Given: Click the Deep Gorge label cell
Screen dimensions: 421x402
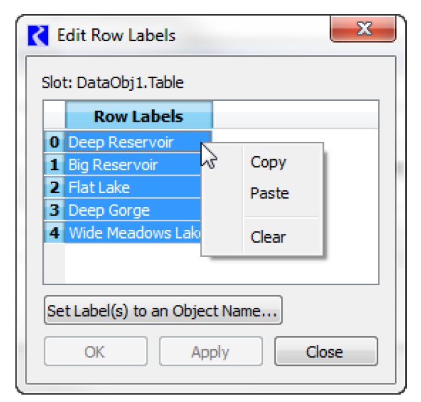Looking at the screenshot, I should click(109, 210).
